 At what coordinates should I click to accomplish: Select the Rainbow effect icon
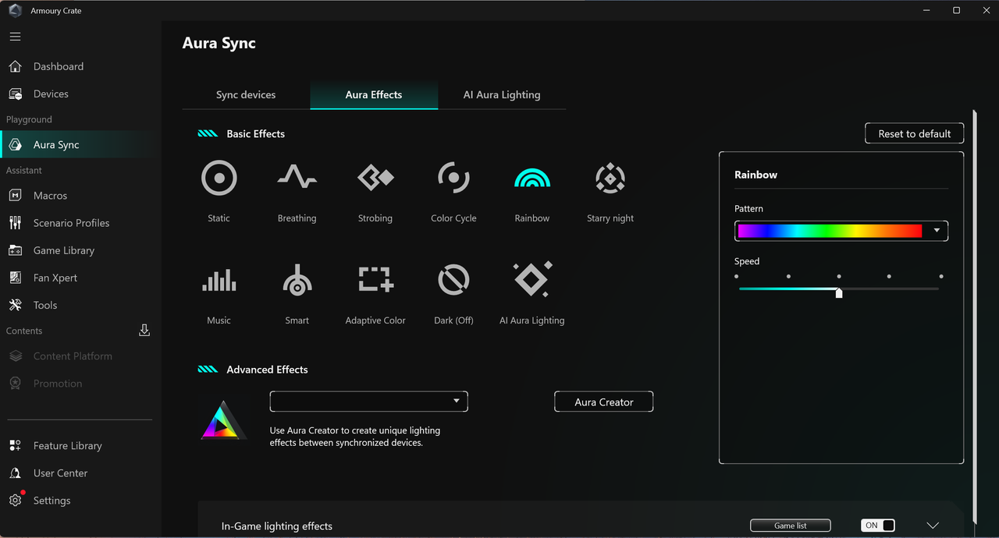[532, 178]
